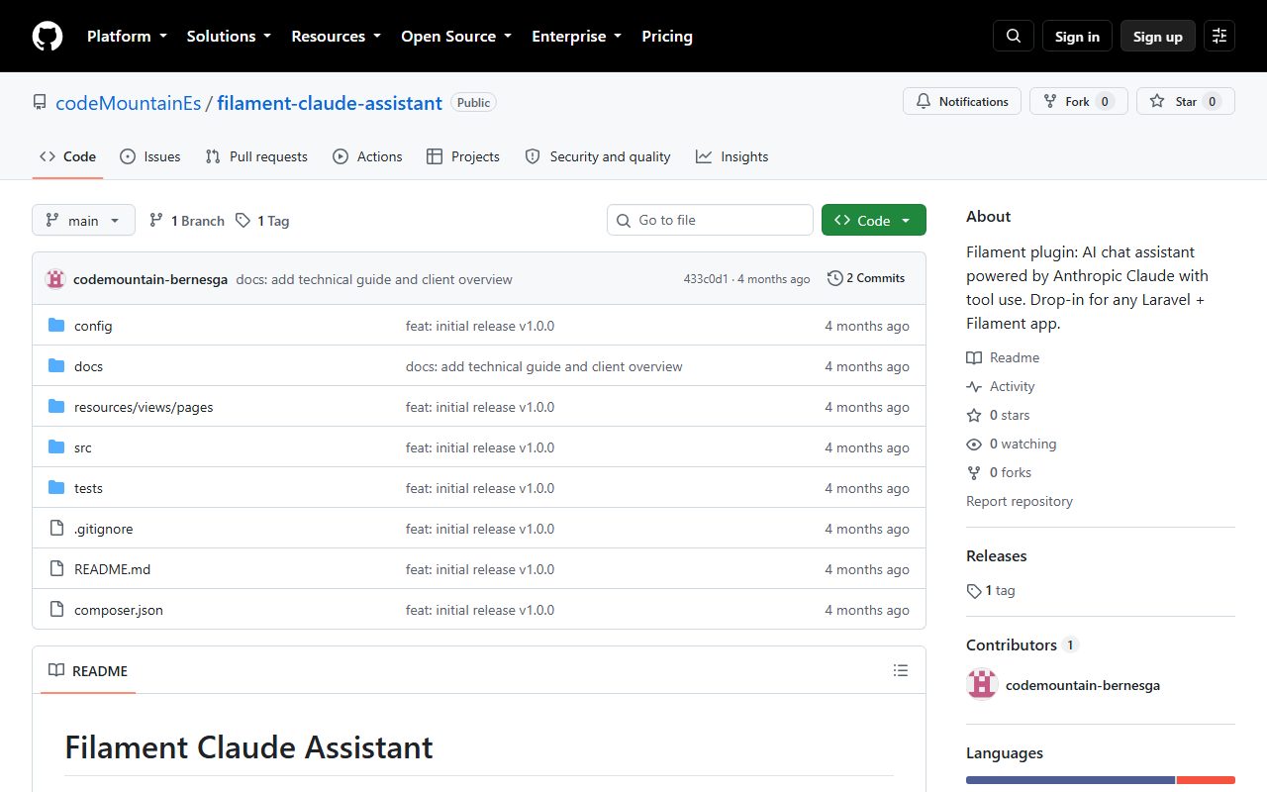Image resolution: width=1267 pixels, height=792 pixels.
Task: Click commit hash 433c0d1
Action: (706, 279)
